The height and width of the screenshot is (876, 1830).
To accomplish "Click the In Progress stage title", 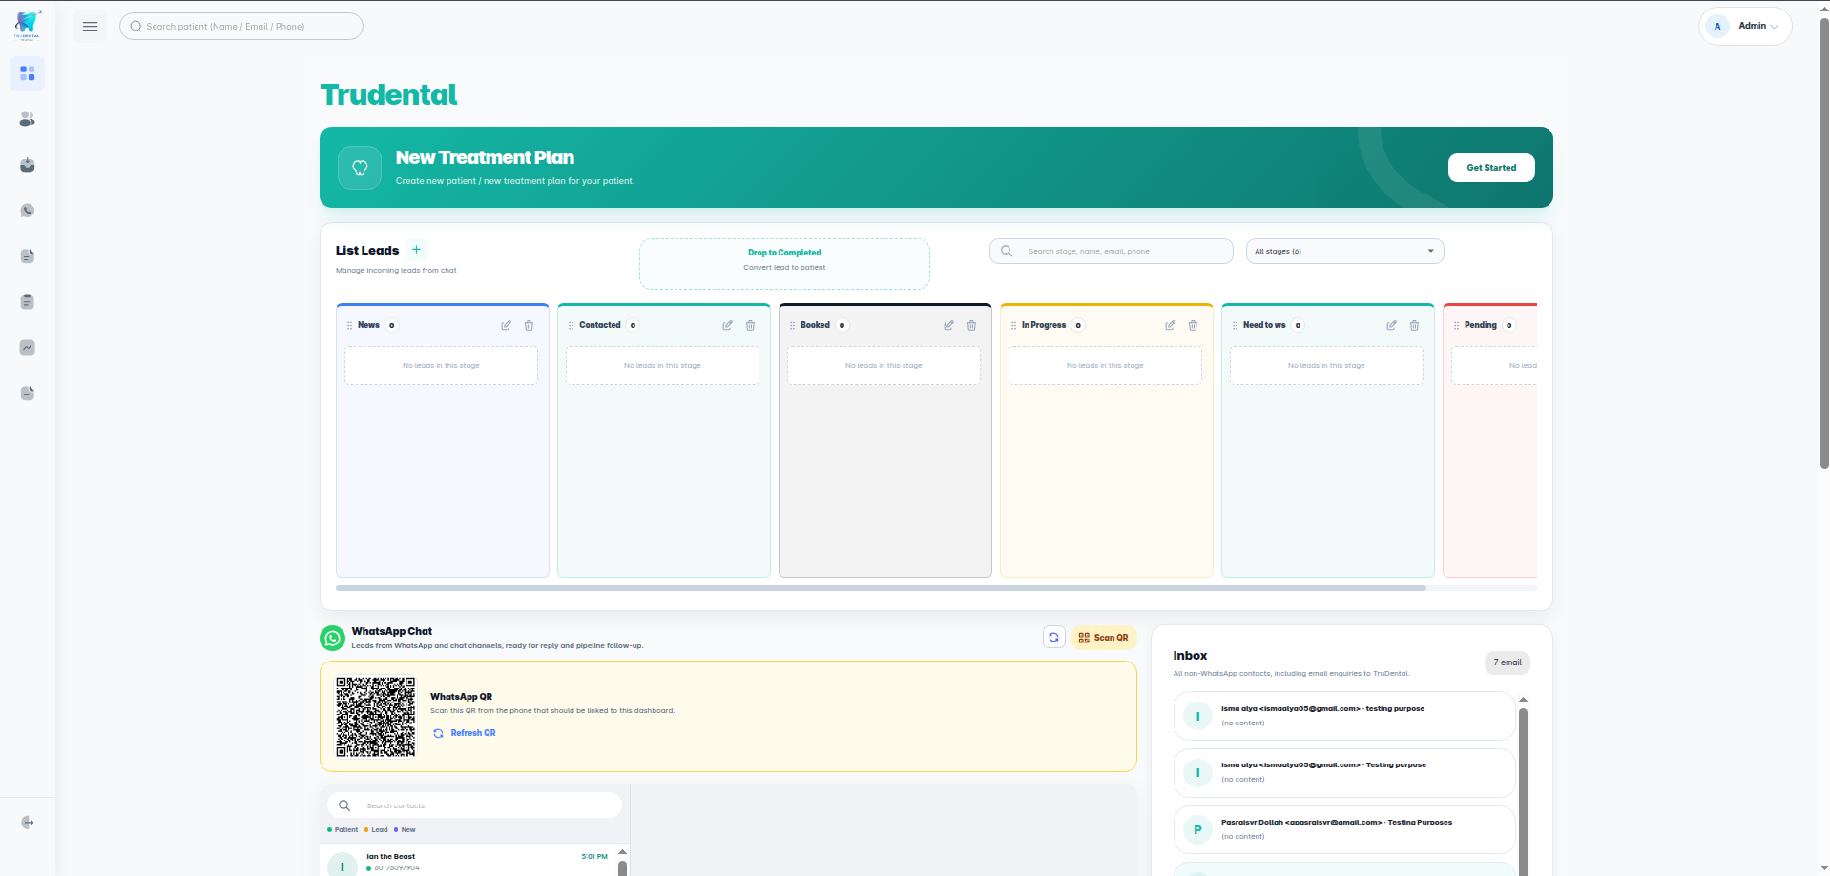I will point(1044,325).
